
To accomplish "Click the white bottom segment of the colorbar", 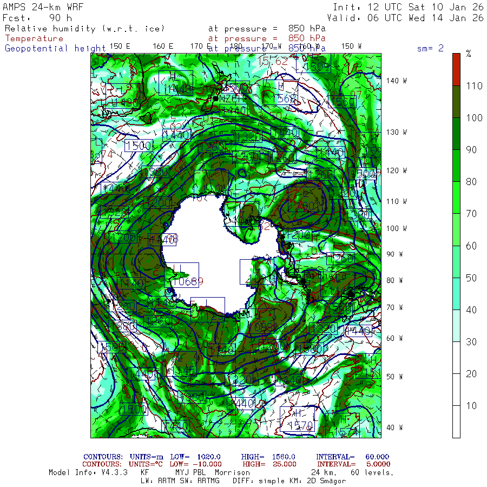I will (x=456, y=422).
